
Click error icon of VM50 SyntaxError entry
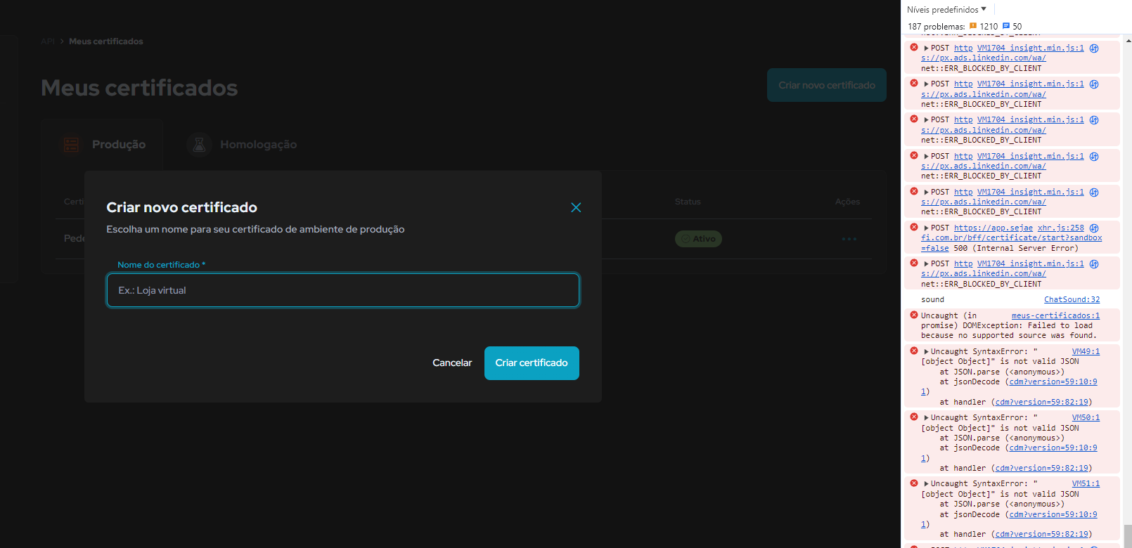914,417
